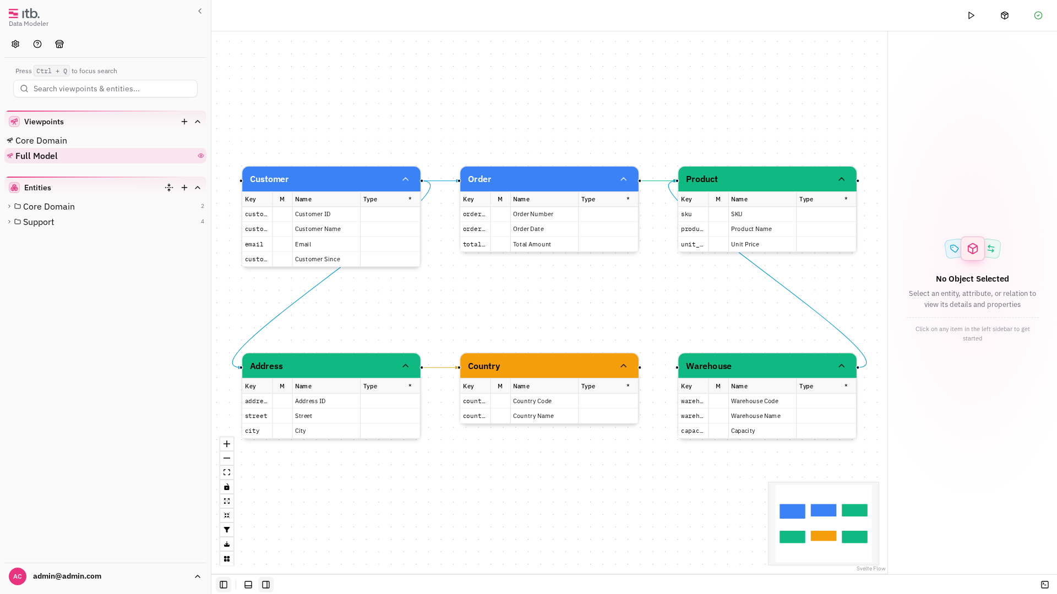
Task: Collapse all entities on canvas
Action: click(227, 515)
